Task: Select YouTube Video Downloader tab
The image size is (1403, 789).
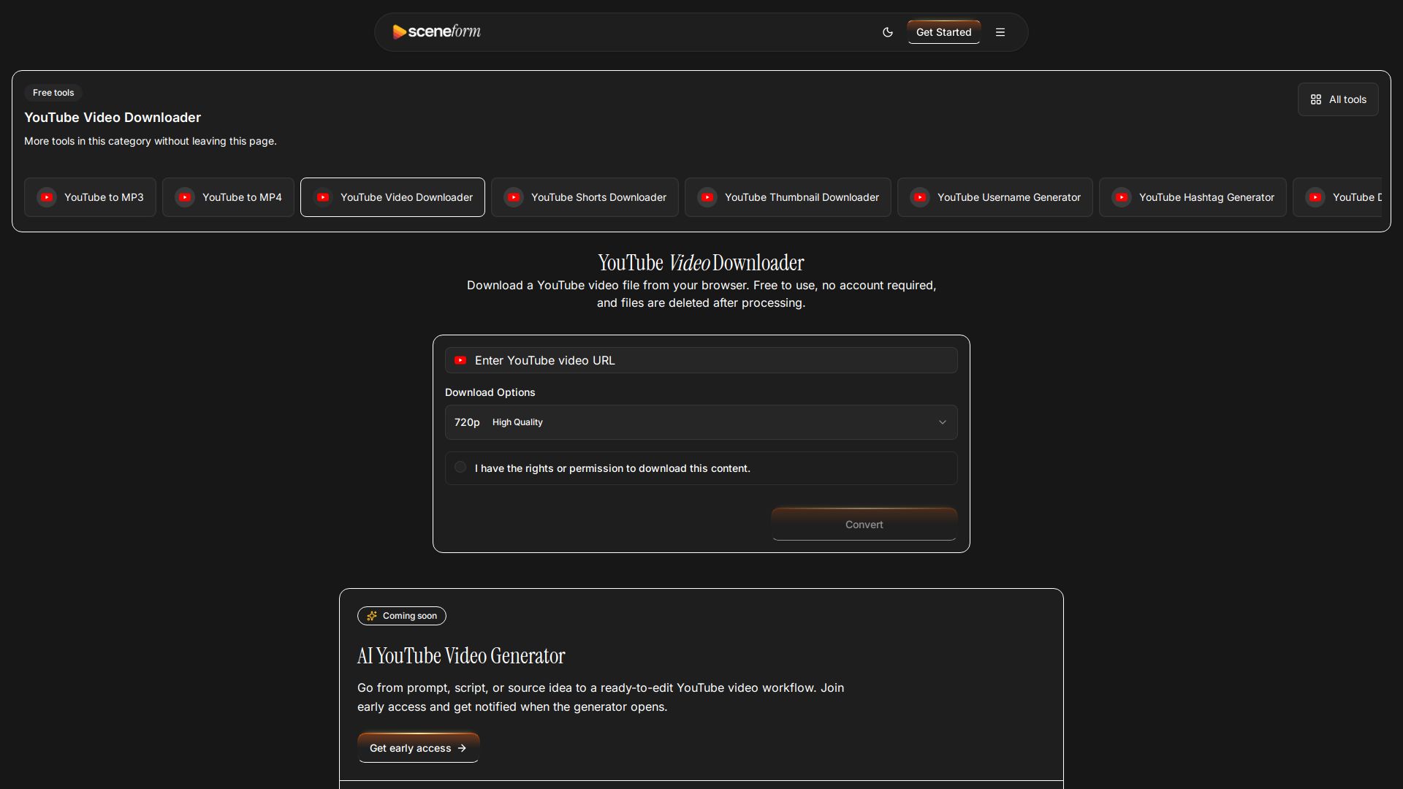Action: 392,197
